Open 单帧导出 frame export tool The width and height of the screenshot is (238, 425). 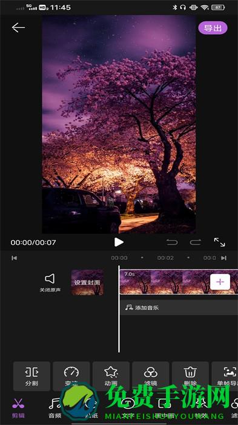click(x=225, y=376)
